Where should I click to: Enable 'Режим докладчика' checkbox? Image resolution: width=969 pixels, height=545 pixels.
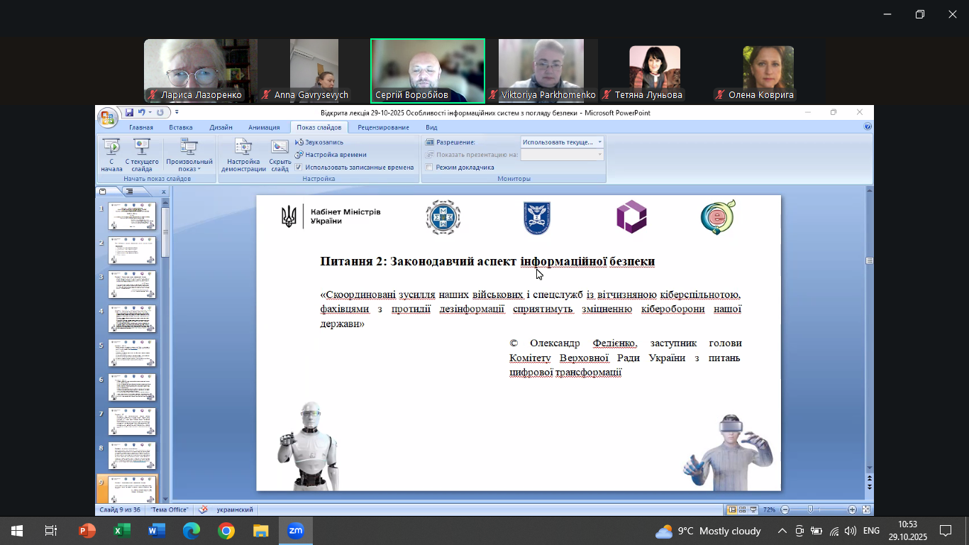pos(429,167)
